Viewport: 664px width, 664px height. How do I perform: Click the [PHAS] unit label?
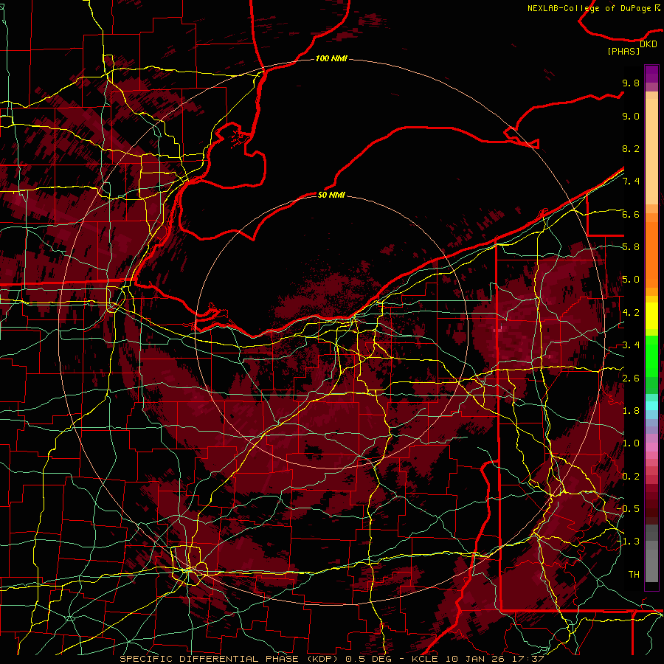(x=623, y=51)
